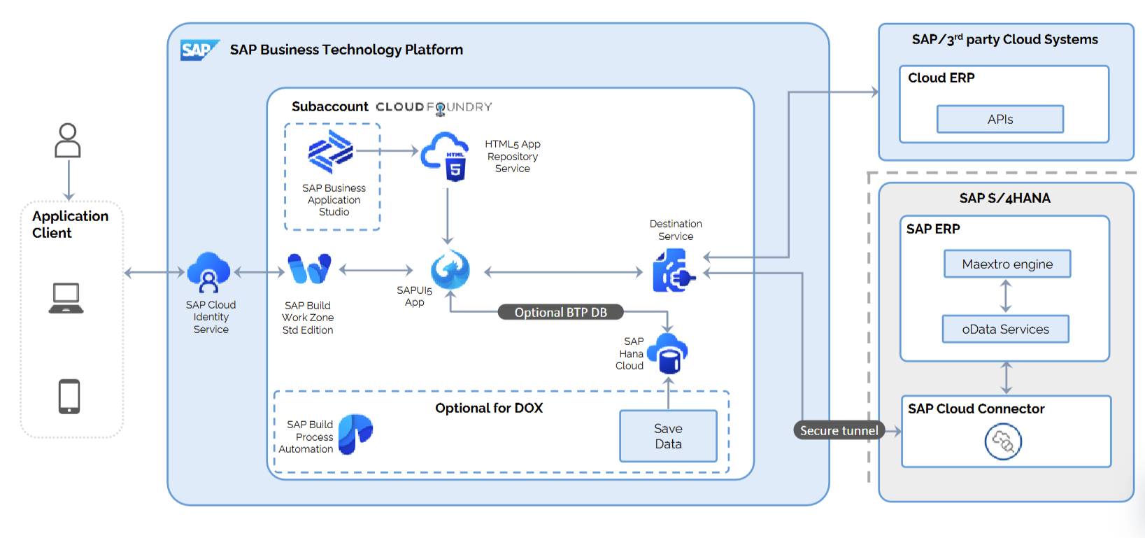
Task: Click the APIs box in Cloud ERP
Action: click(1000, 119)
